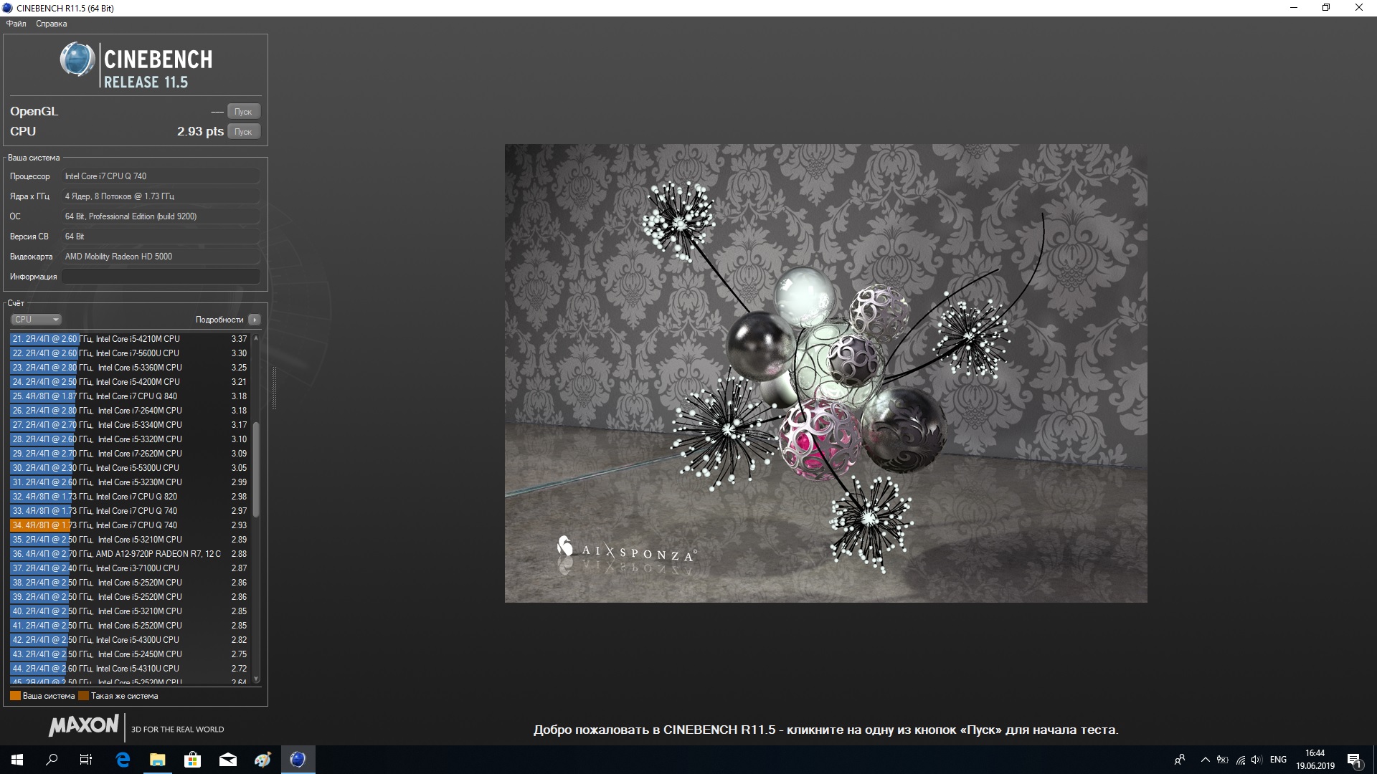Switch the ENG input language
Image resolution: width=1377 pixels, height=774 pixels.
[1278, 760]
